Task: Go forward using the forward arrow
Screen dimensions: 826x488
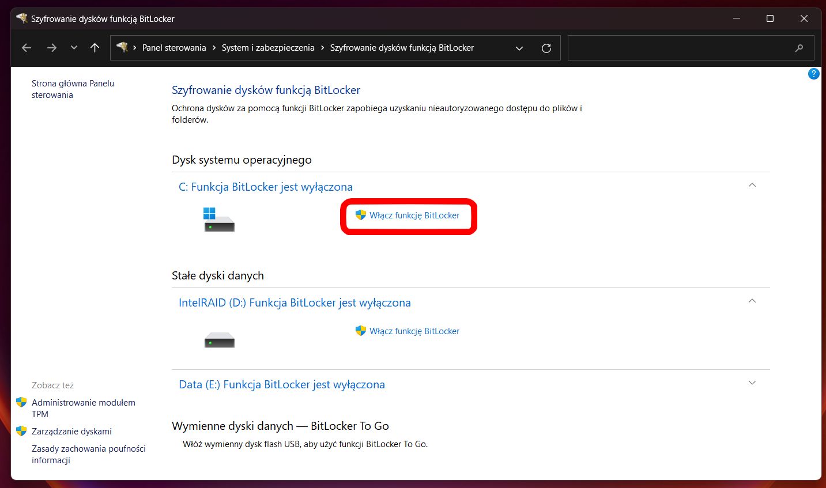Action: [52, 48]
